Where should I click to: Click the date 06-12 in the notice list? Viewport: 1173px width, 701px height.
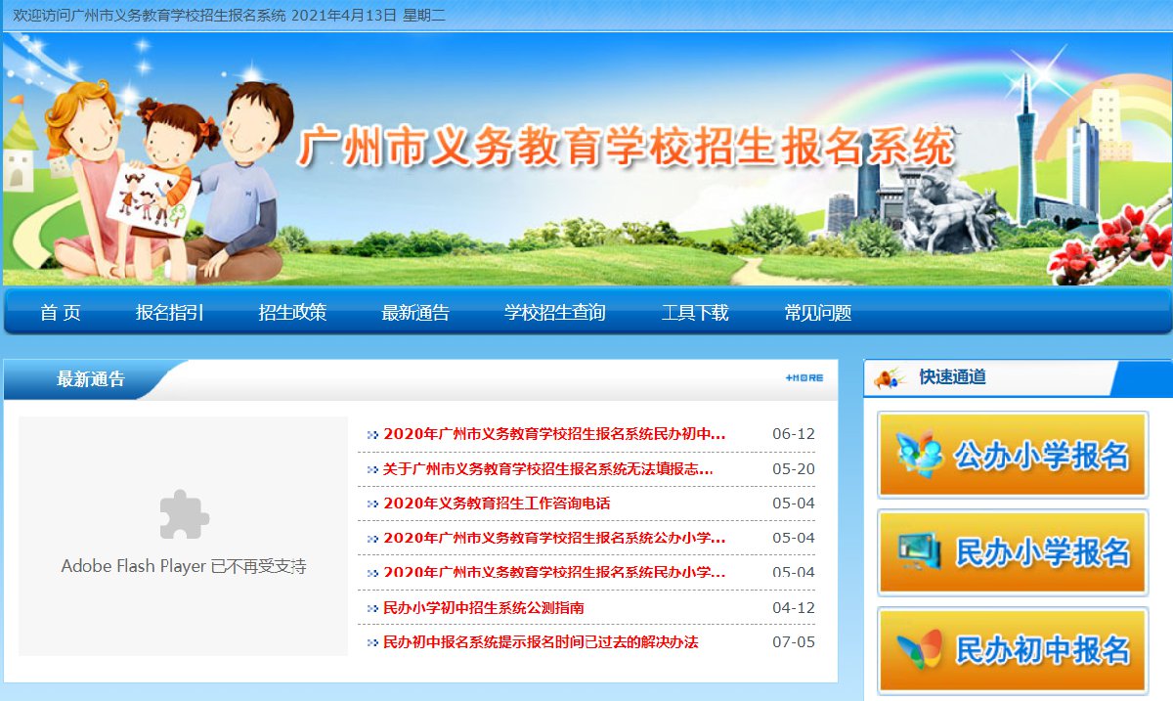793,434
